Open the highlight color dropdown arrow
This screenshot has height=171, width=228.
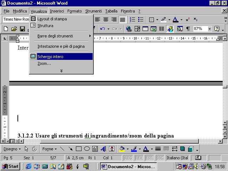pyautogui.click(x=169, y=20)
